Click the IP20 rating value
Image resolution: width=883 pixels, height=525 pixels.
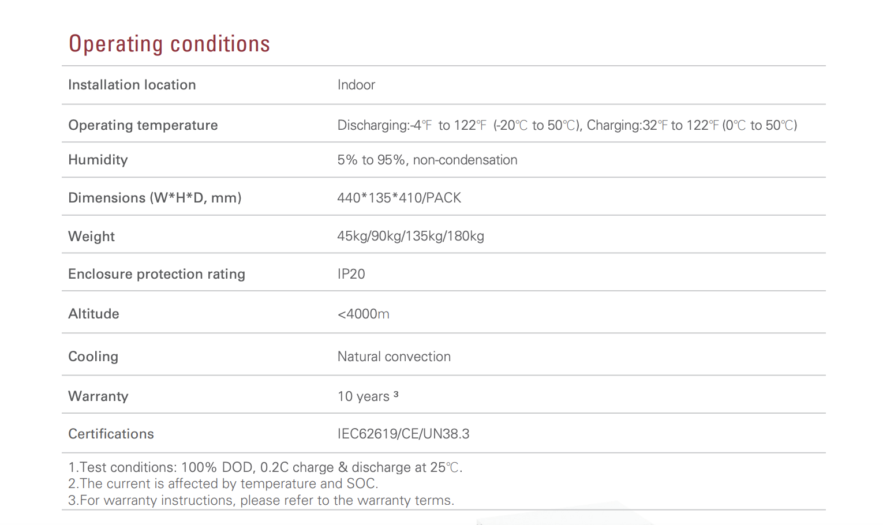pos(351,274)
